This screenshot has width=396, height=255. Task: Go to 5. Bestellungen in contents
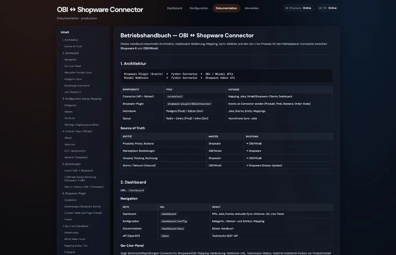tap(72, 164)
